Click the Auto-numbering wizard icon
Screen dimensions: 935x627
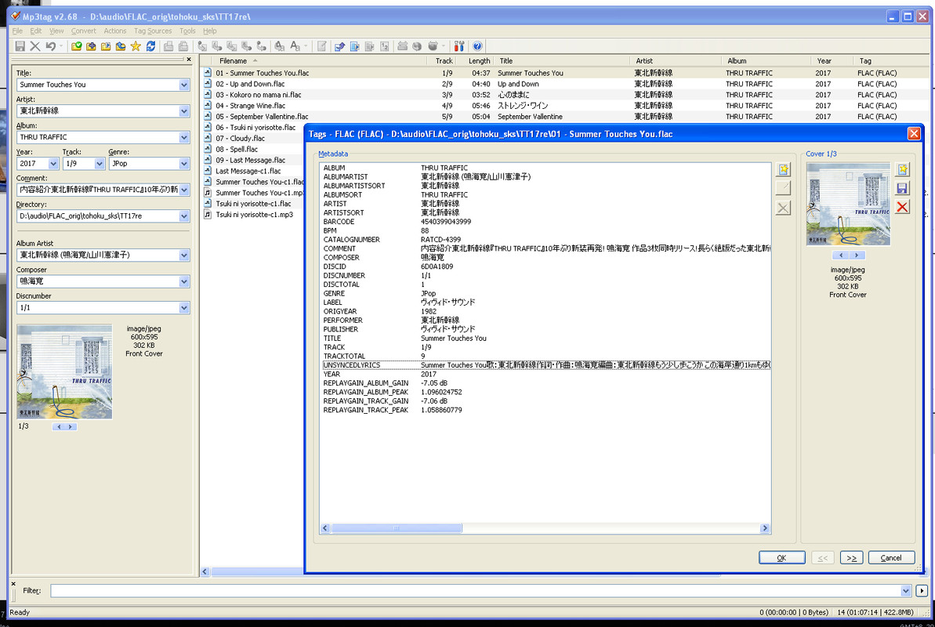pyautogui.click(x=385, y=46)
